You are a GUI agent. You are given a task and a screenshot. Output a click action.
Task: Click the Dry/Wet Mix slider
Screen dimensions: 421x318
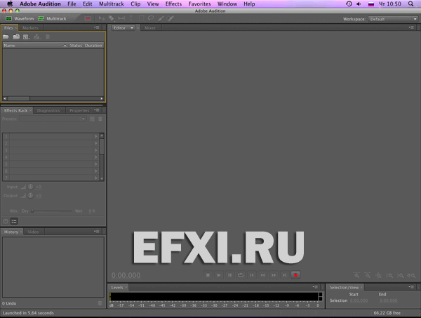(51, 211)
